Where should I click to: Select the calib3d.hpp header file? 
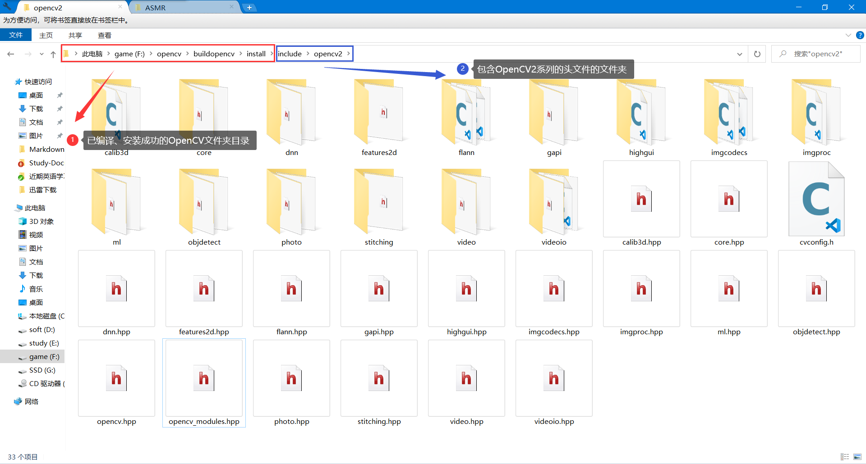tap(641, 204)
